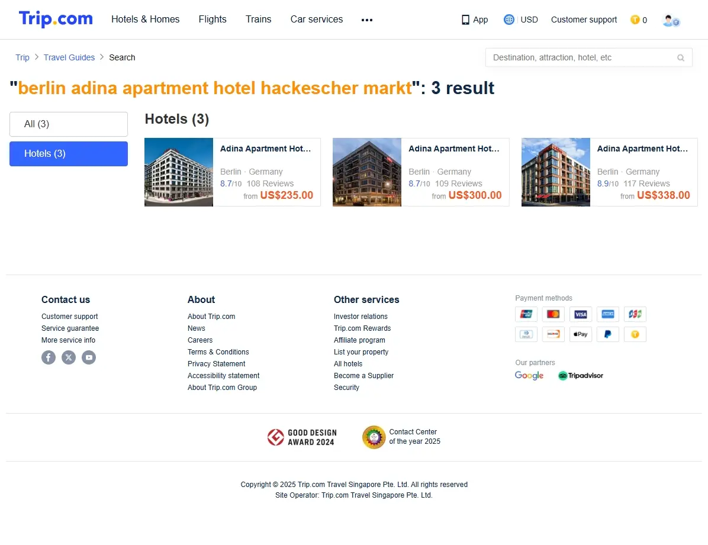Viewport: 708px width, 545px height.
Task: Click the Google partner logo
Action: (529, 376)
